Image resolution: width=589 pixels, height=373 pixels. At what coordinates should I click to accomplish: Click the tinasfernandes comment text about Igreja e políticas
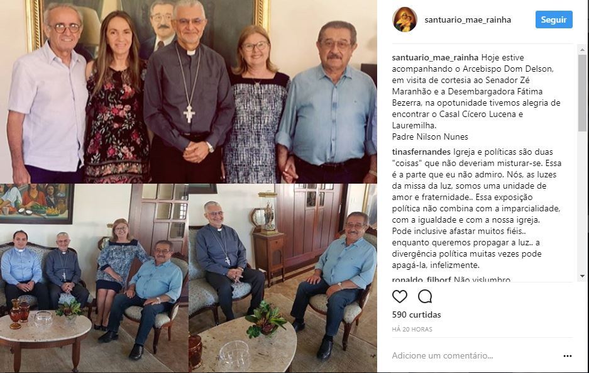tap(476, 208)
